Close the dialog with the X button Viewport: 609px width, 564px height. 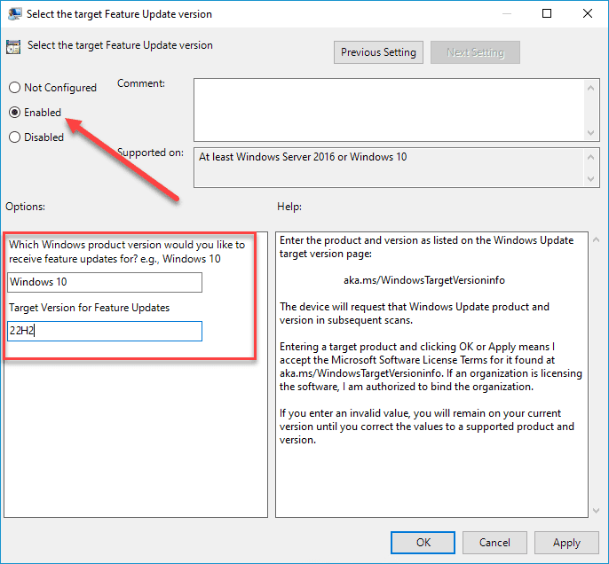(x=588, y=13)
